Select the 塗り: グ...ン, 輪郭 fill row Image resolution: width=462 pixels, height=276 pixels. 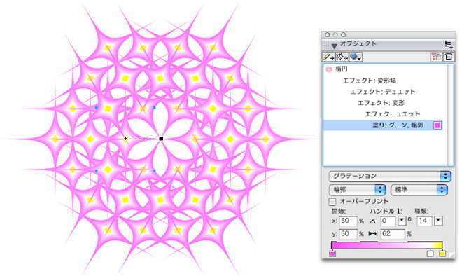(383, 125)
